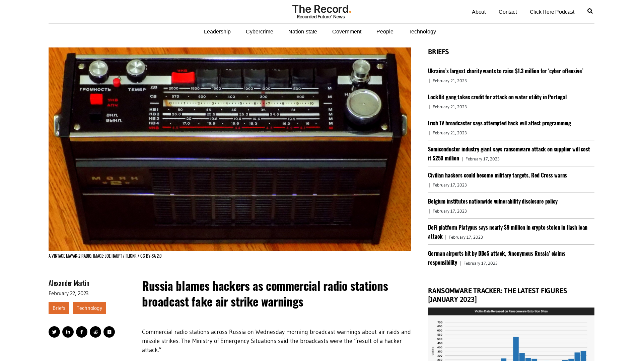Click the LinkedIn share icon
This screenshot has height=361, width=643.
[68, 332]
